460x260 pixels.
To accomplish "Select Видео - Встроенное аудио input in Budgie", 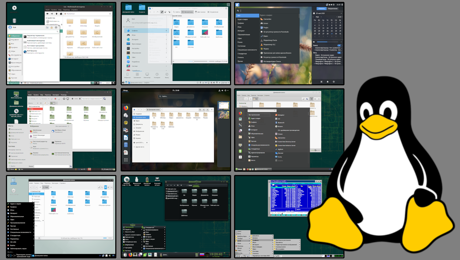I will (x=324, y=55).
